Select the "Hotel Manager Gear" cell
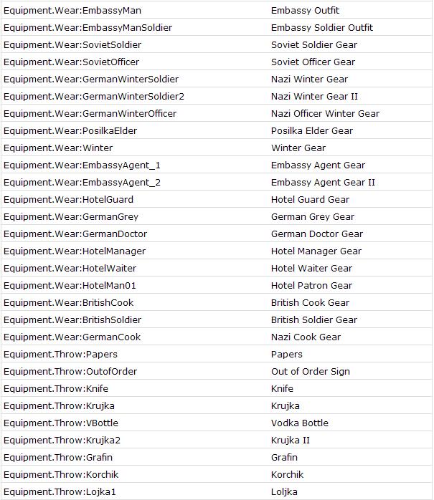This screenshot has height=500, width=434. (x=316, y=251)
